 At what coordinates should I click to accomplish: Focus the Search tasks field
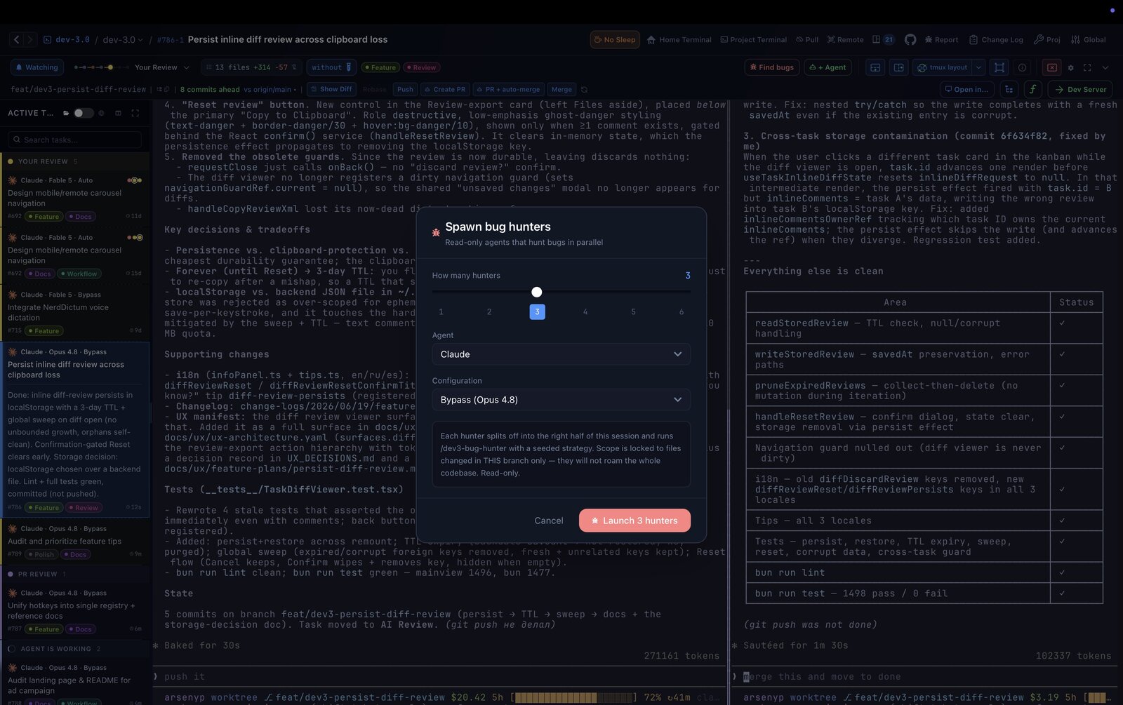tap(74, 140)
